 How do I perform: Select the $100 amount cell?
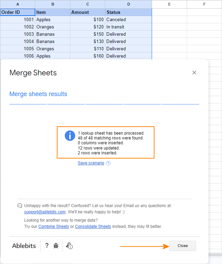(88, 19)
